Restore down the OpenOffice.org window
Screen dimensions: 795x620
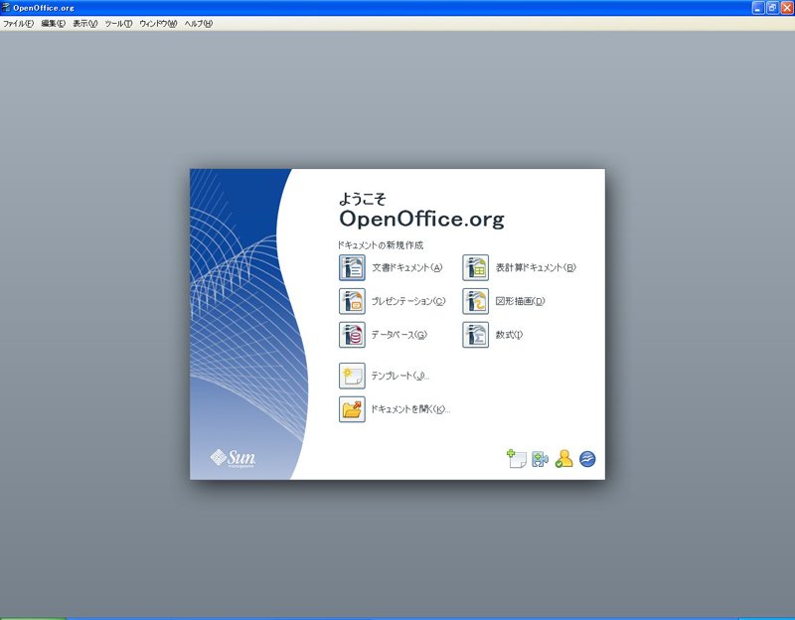tap(772, 8)
